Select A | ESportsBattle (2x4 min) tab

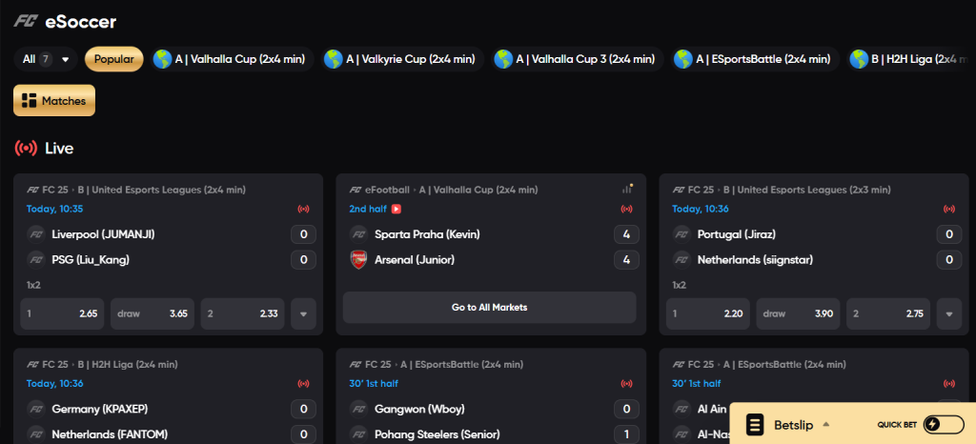click(x=755, y=59)
